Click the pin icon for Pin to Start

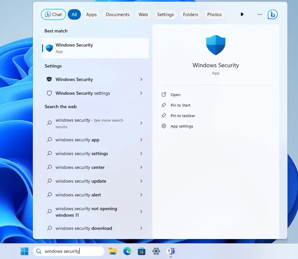pos(163,105)
